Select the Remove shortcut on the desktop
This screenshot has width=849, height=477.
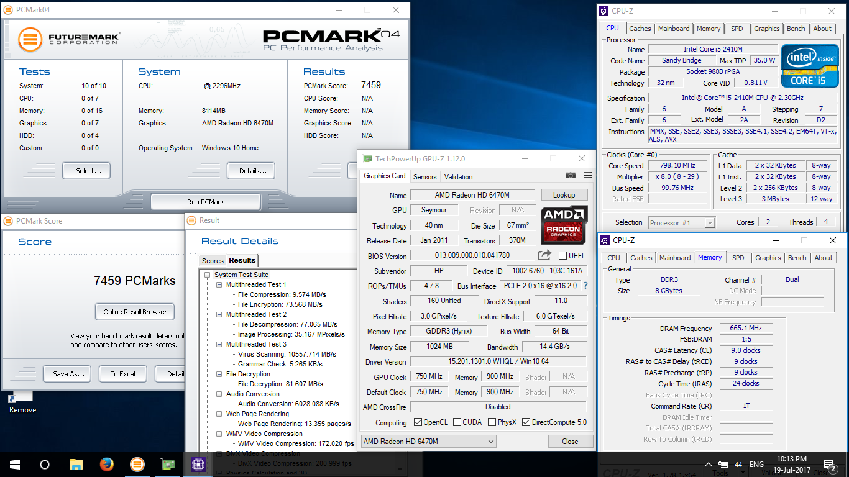tap(22, 402)
